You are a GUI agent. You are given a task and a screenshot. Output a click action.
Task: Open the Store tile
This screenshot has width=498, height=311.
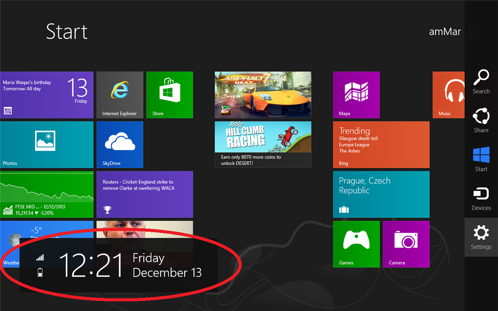click(x=170, y=95)
